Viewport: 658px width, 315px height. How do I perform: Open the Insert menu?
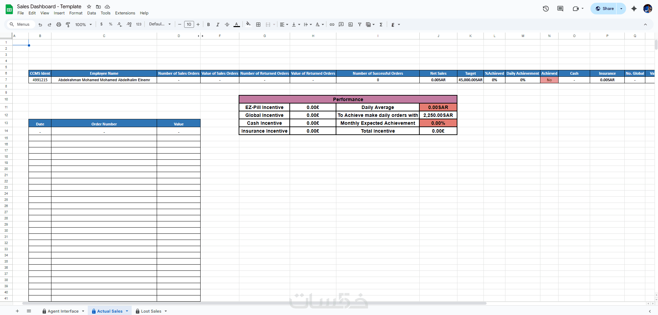coord(59,13)
